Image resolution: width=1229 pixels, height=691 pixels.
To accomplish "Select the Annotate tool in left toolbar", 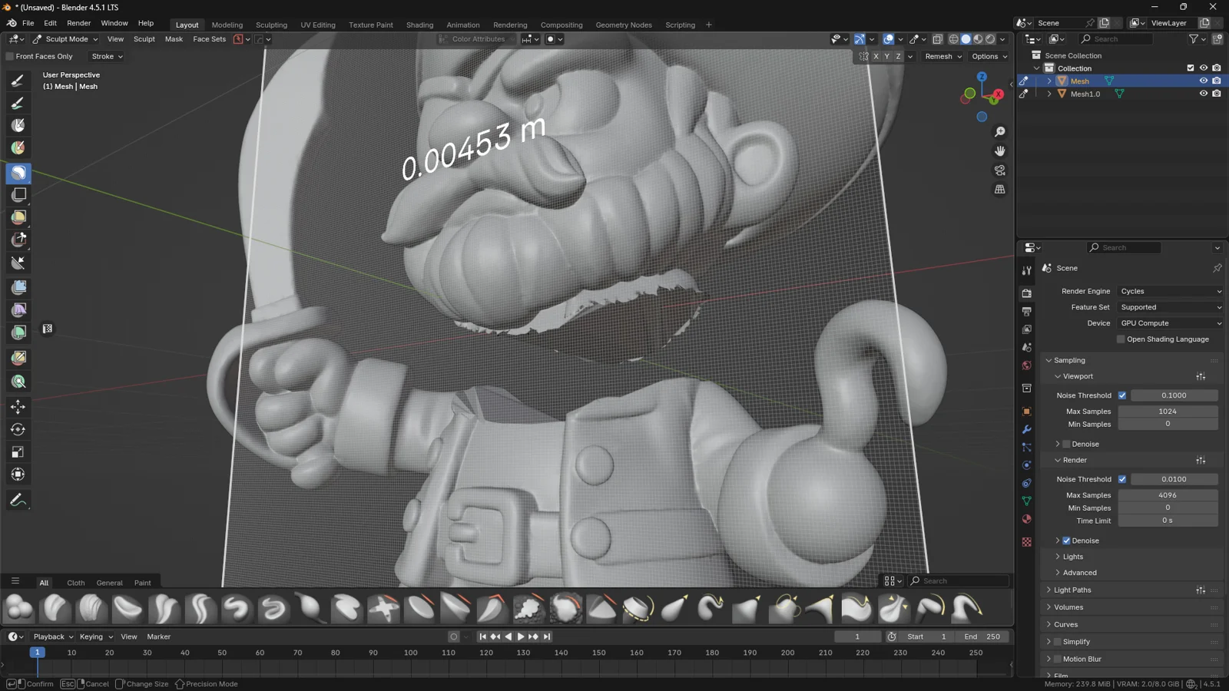I will (x=18, y=501).
